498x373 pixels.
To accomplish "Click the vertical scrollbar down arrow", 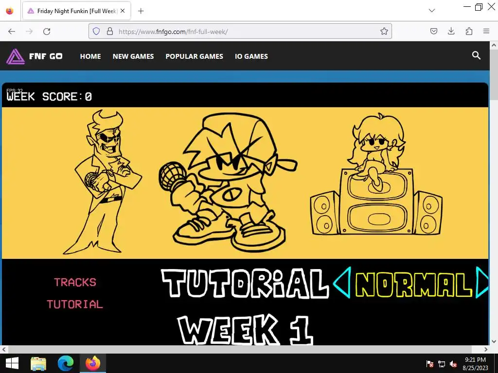I will pos(494,341).
